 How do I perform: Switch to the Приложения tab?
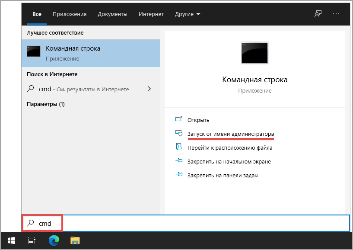click(x=70, y=14)
